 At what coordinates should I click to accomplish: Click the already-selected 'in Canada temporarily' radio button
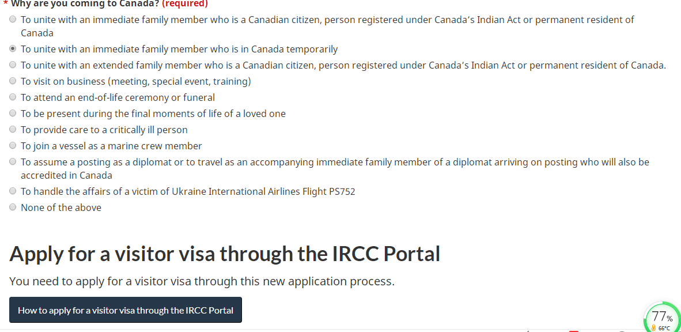(x=12, y=48)
